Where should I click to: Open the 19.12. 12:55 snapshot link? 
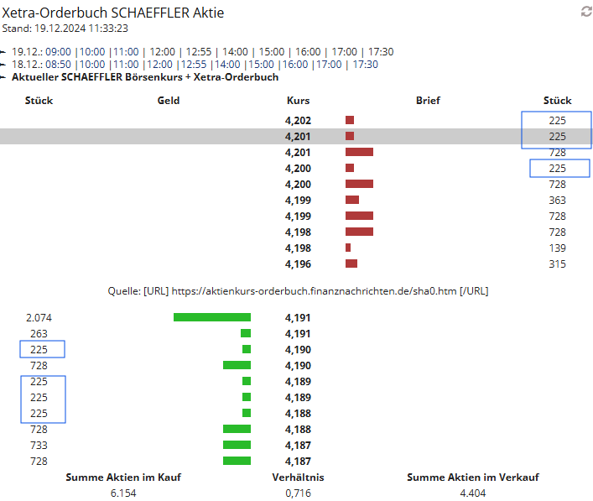[x=200, y=52]
